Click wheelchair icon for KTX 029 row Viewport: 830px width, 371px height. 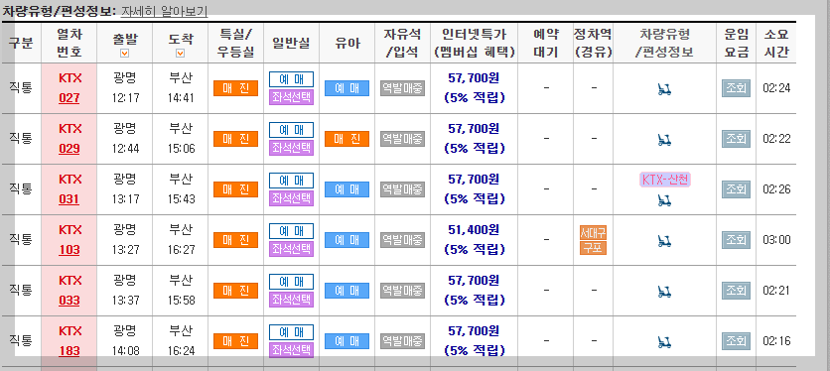pos(664,140)
